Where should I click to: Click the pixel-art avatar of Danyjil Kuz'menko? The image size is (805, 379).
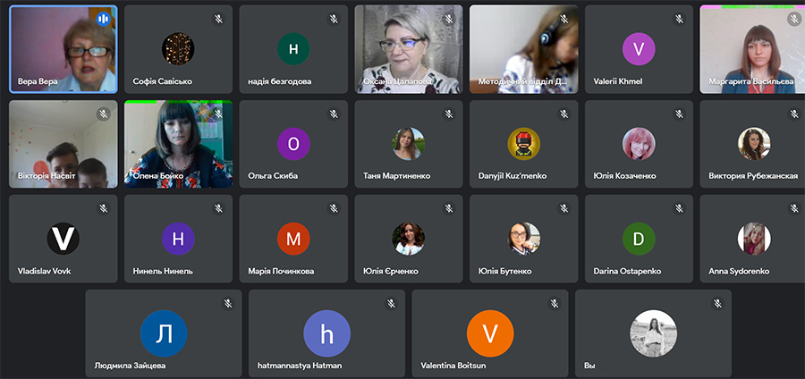tap(523, 144)
